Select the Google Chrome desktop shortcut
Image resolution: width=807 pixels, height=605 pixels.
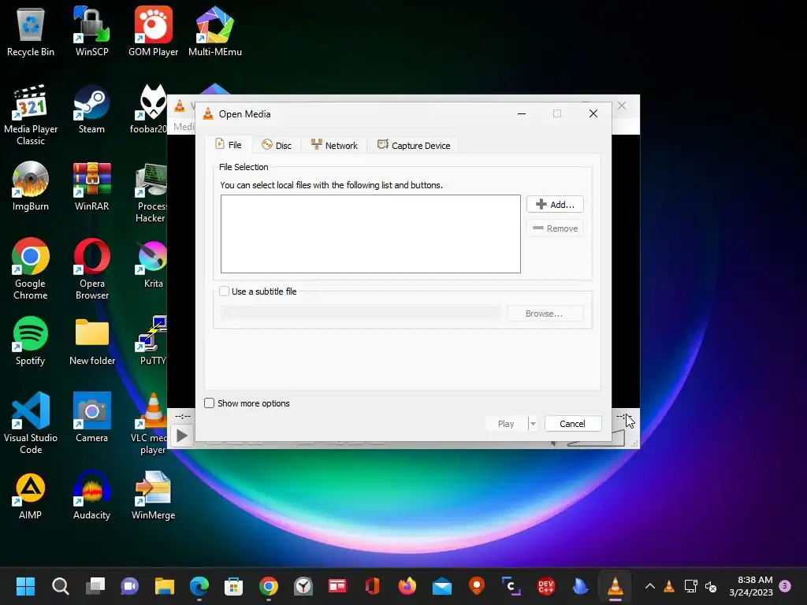[31, 269]
